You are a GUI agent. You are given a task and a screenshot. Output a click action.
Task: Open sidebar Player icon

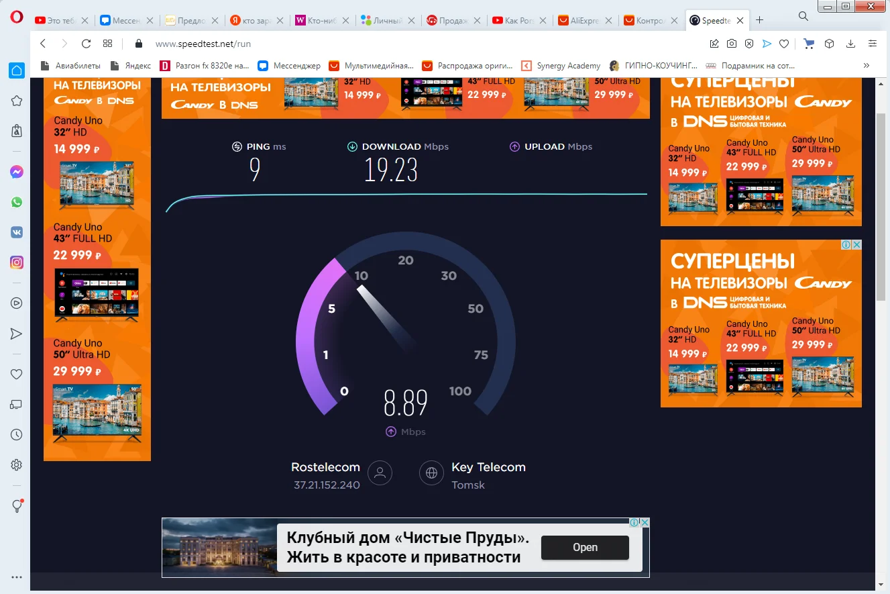(x=16, y=303)
